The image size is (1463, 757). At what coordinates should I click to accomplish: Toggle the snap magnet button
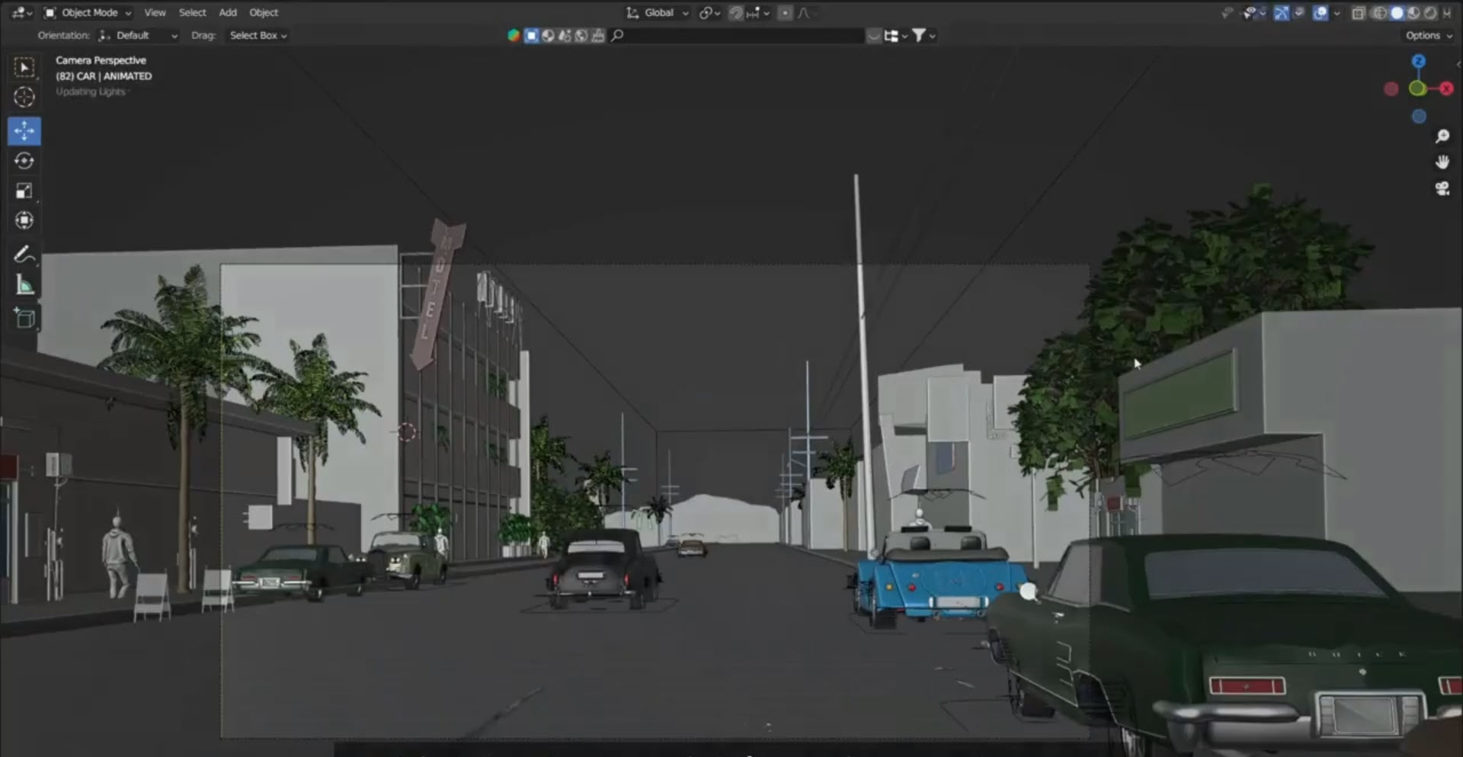pos(735,12)
